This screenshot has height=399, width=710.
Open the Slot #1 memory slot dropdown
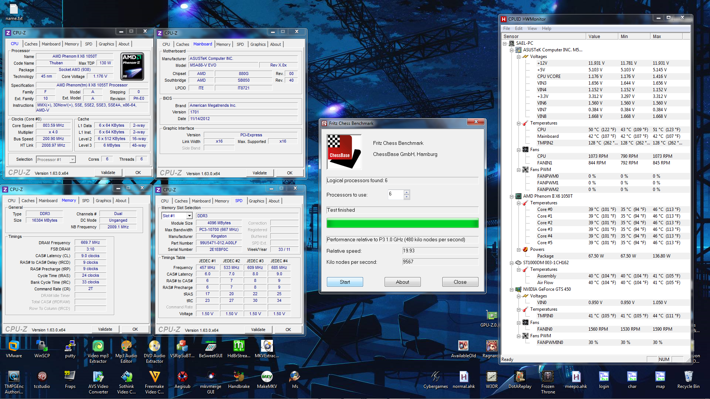tap(189, 216)
